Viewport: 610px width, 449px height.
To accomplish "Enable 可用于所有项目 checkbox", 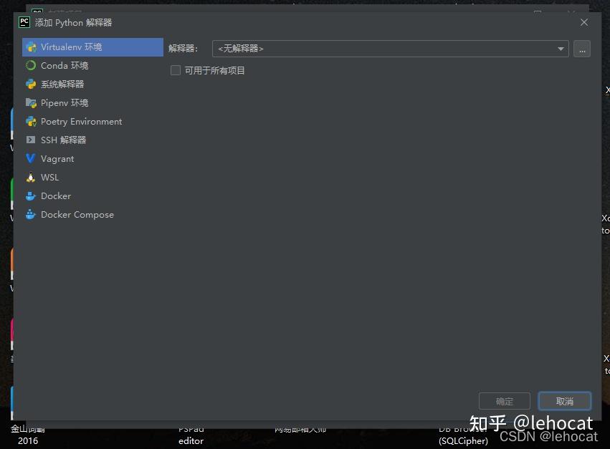I will (176, 70).
